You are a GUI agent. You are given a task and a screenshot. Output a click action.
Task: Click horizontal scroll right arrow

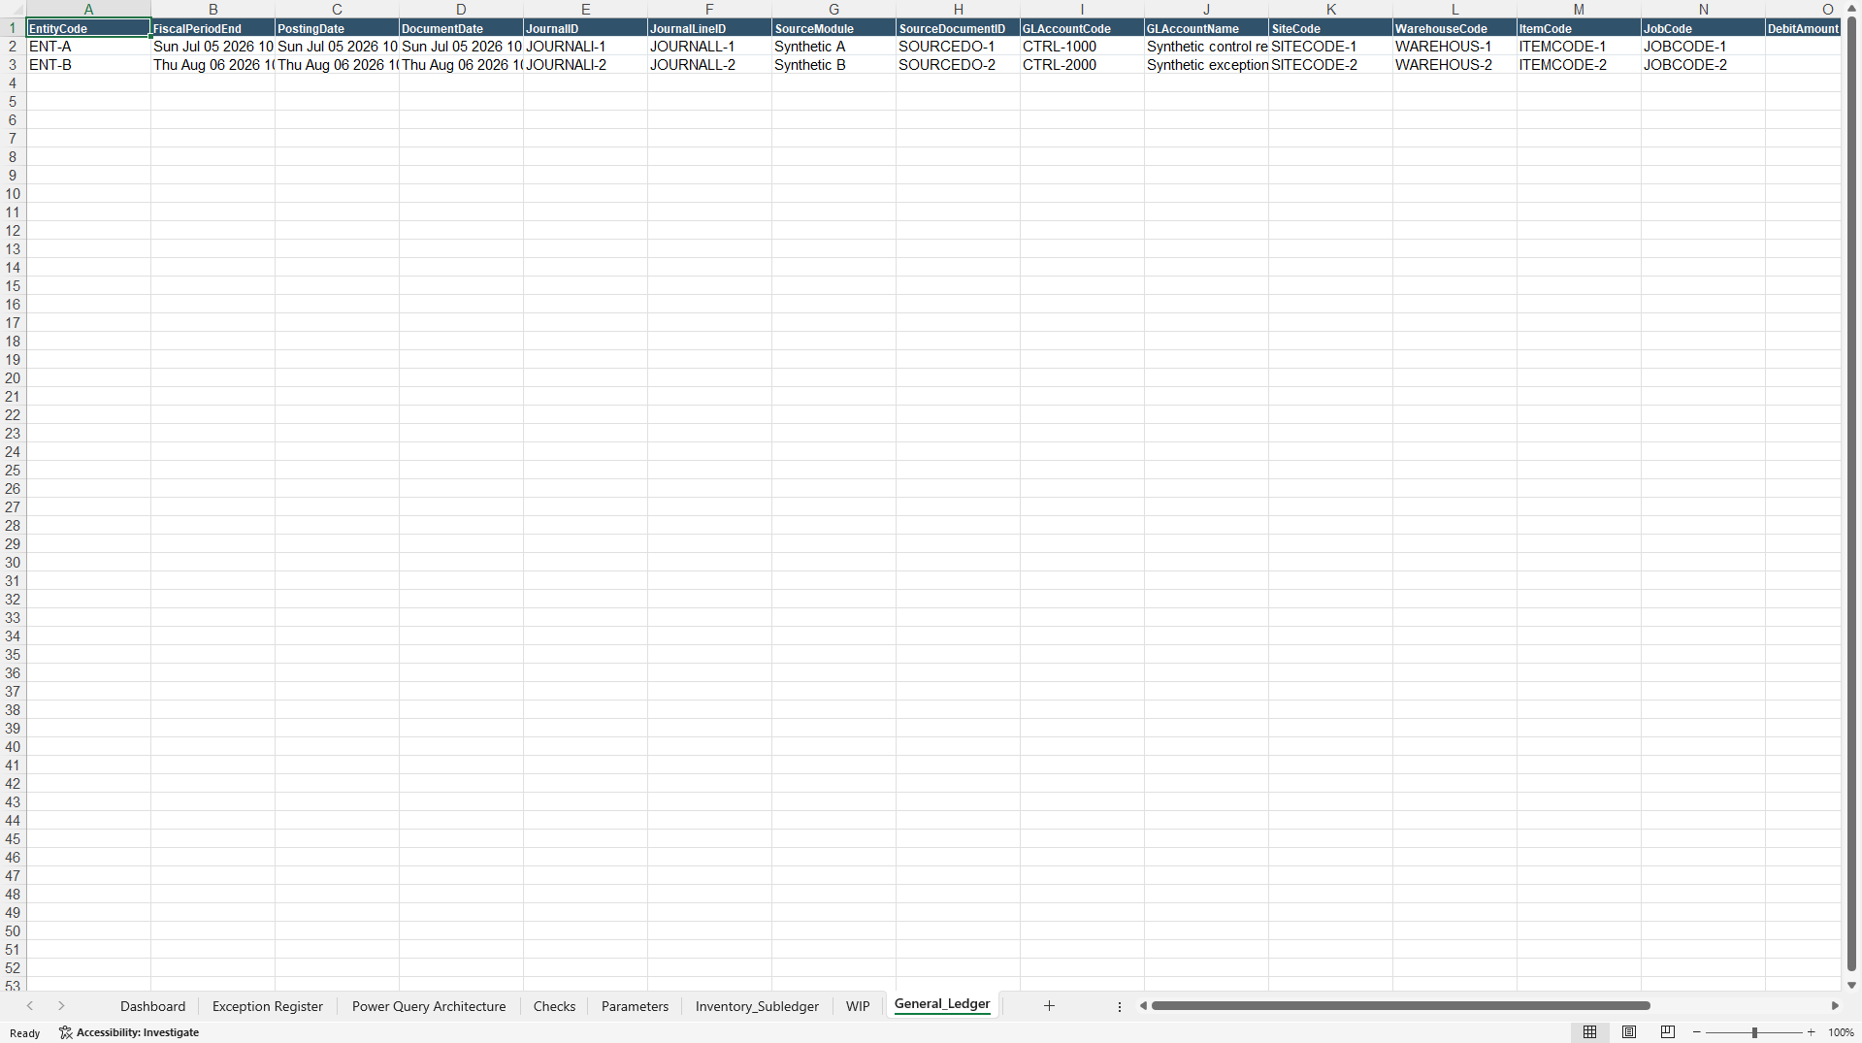point(1835,1006)
